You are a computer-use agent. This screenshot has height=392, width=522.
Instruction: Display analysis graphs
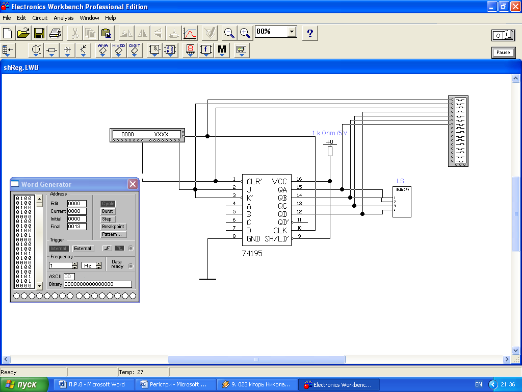190,33
